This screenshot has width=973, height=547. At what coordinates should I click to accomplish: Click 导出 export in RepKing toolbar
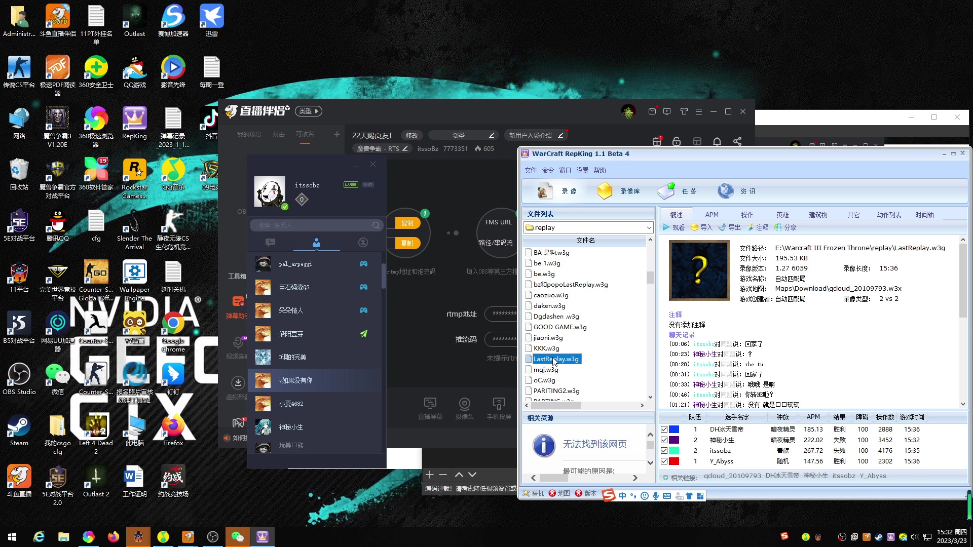730,227
